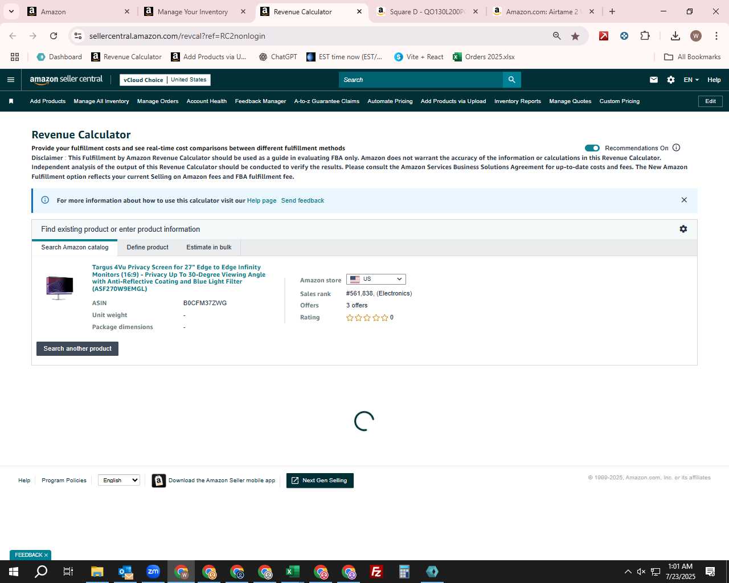Image resolution: width=729 pixels, height=583 pixels.
Task: Click the Next Gen Selling button
Action: point(320,481)
